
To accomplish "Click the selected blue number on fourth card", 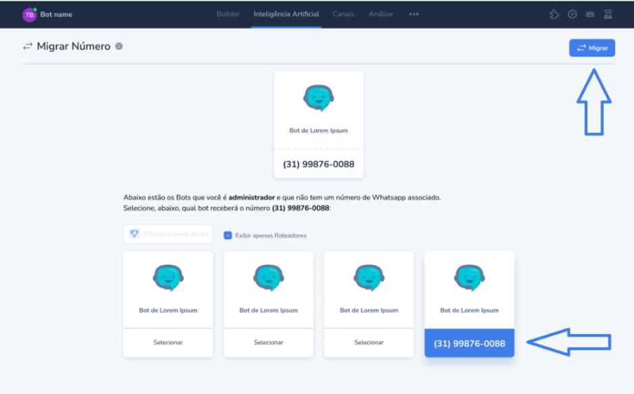I will [469, 343].
